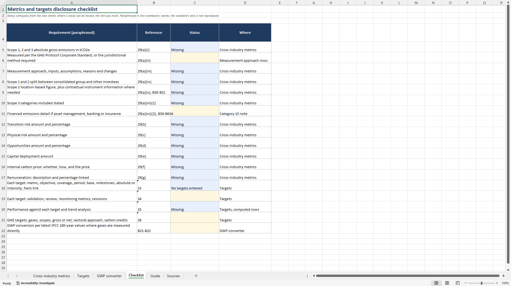Click 'Missing' status for Transition risk row
This screenshot has width=511, height=286.
pyautogui.click(x=195, y=122)
